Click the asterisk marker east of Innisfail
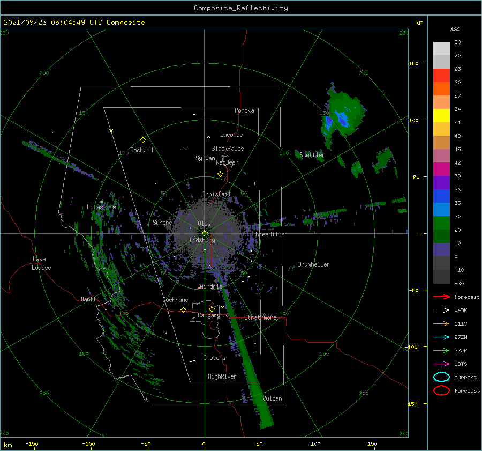Screen dimensions: 482x451 click(254, 184)
